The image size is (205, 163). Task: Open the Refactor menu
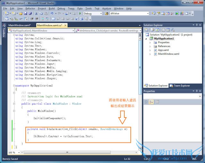click(30, 9)
